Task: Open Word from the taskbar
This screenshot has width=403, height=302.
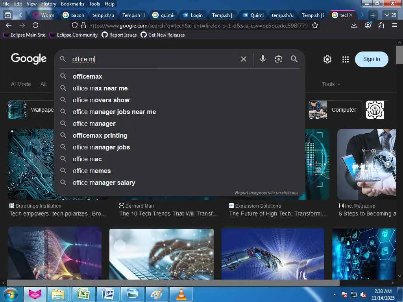Action: pyautogui.click(x=108, y=294)
